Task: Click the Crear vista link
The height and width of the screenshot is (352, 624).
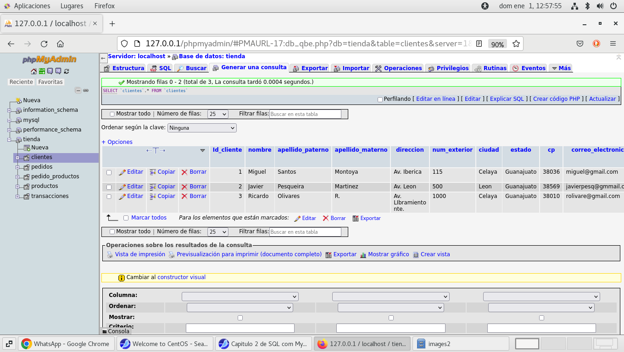Action: click(x=435, y=254)
